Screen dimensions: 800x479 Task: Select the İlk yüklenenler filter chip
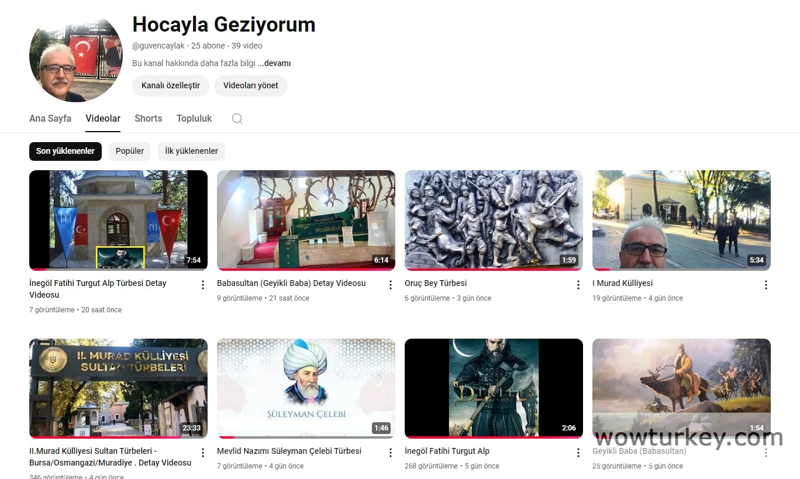point(191,151)
